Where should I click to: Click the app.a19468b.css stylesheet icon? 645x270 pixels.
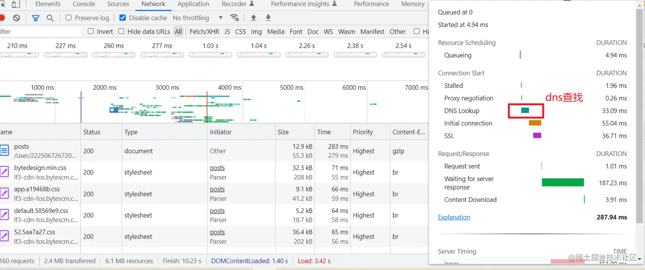click(4, 193)
